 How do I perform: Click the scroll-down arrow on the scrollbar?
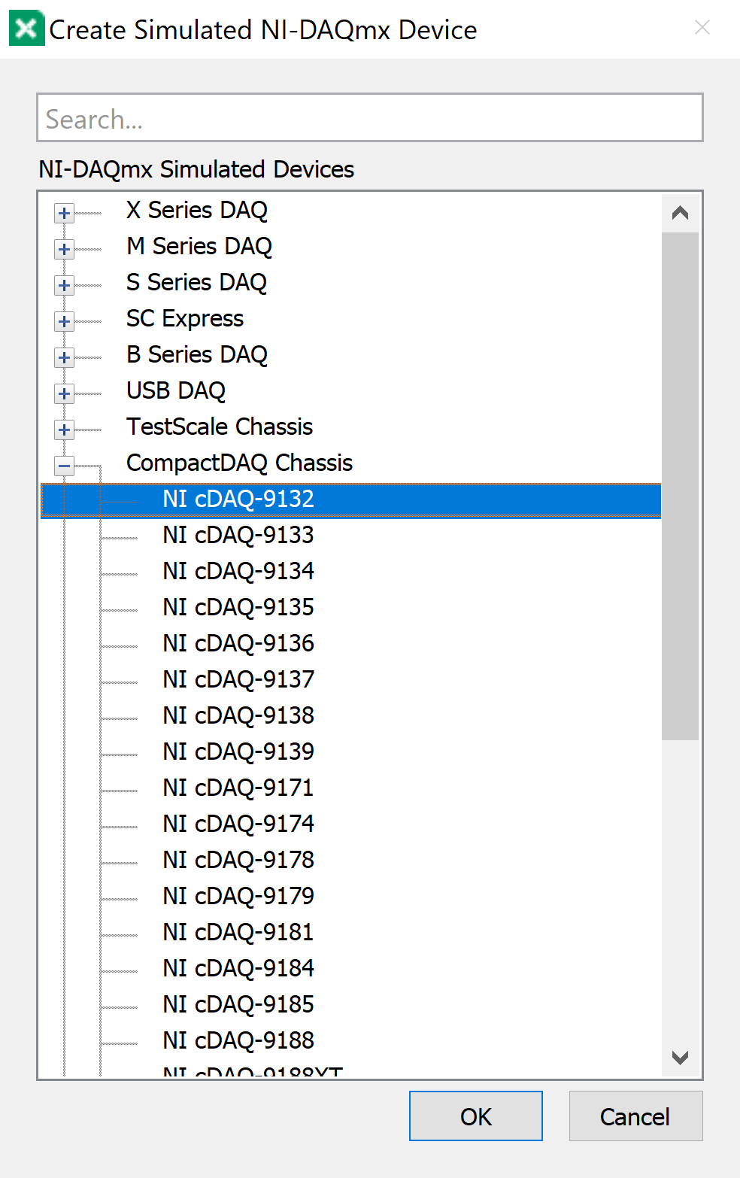point(680,1058)
